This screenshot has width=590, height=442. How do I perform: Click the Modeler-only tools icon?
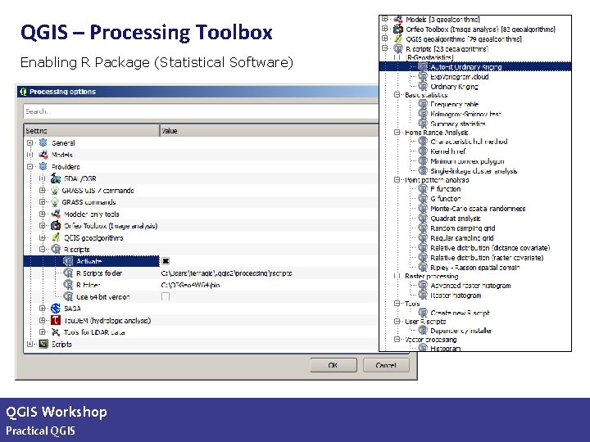(x=56, y=214)
